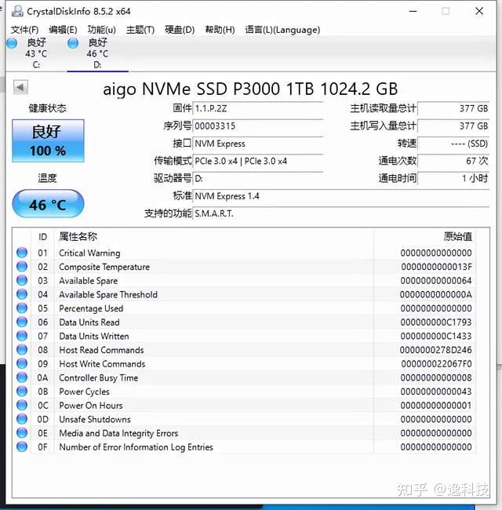This screenshot has width=502, height=510.
Task: Select the Critical Warning attribute name
Action: (89, 253)
